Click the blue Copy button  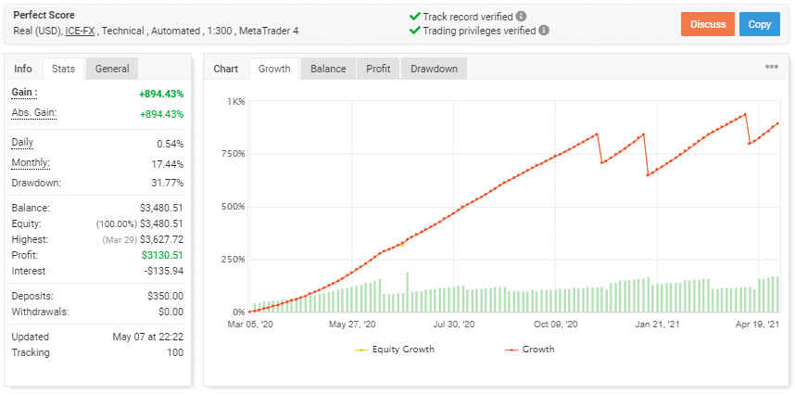tap(760, 24)
